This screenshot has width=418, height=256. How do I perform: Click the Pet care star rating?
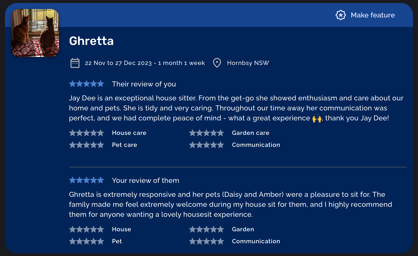86,145
